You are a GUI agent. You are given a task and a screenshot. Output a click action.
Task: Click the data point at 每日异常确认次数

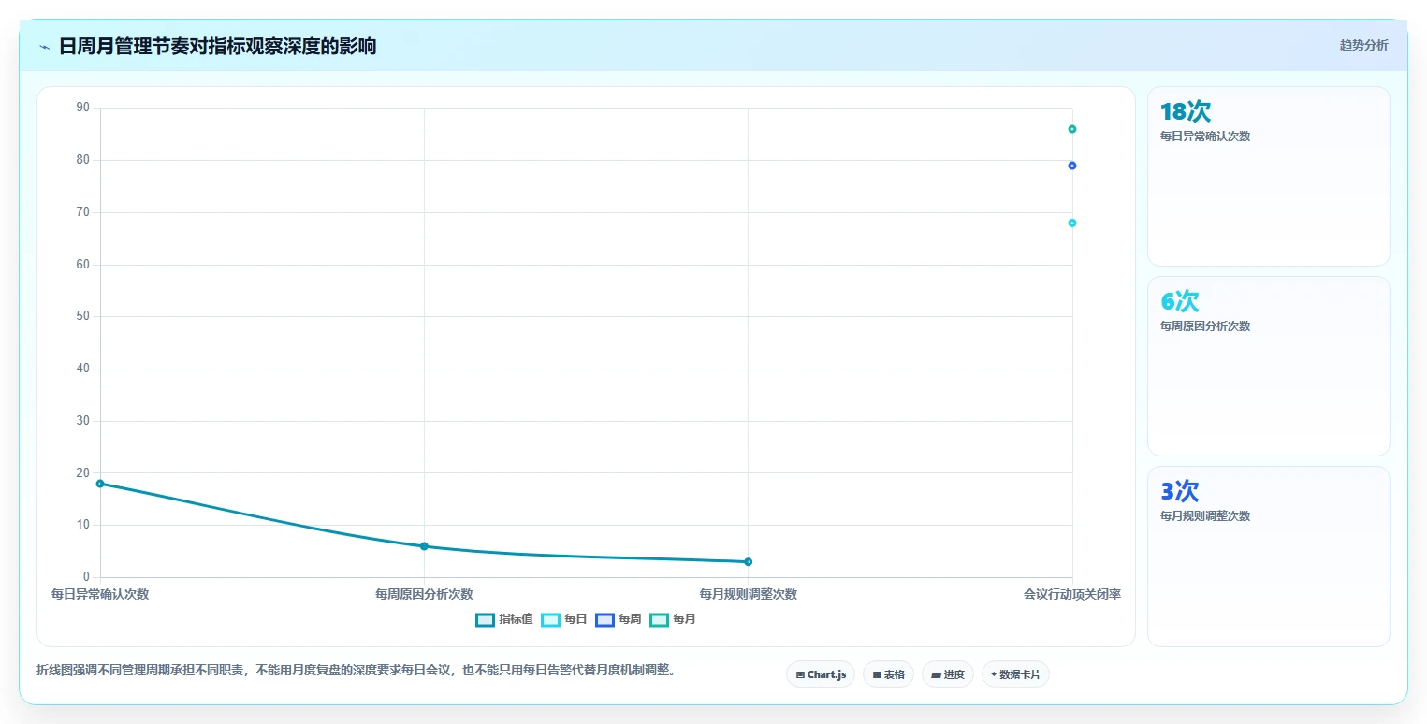pyautogui.click(x=100, y=484)
